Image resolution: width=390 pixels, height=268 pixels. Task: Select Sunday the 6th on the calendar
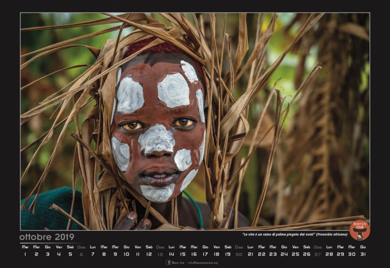pos(81,254)
